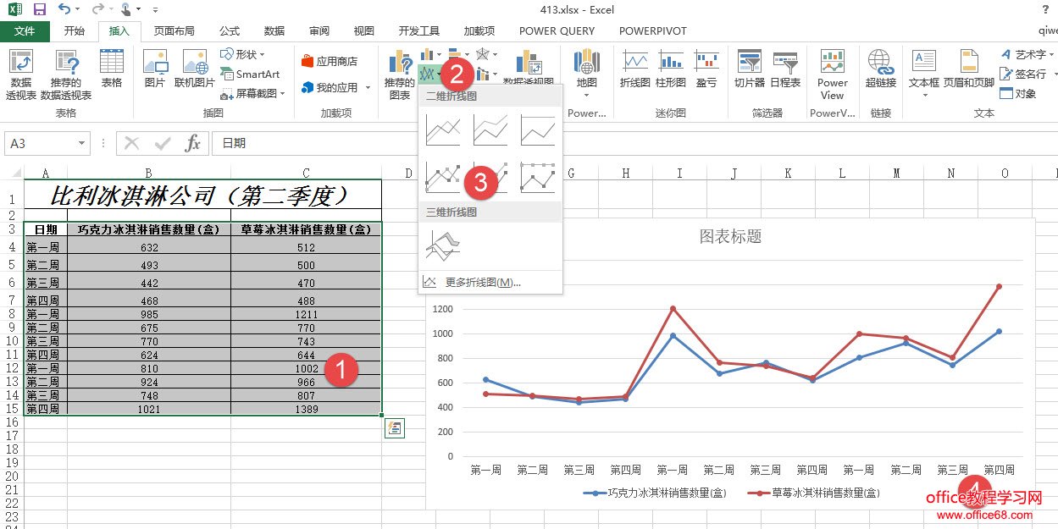Click the 图表标题 chart title text
Viewport: 1058px width, 529px height.
tap(730, 237)
